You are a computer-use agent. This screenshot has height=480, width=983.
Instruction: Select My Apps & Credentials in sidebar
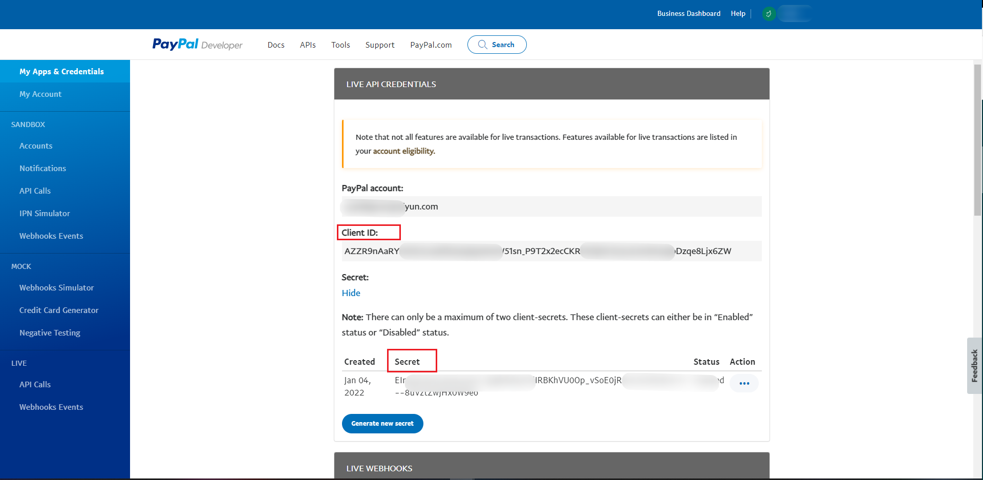pyautogui.click(x=65, y=71)
